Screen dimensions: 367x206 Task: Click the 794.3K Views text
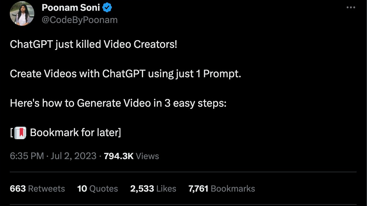[131, 156]
